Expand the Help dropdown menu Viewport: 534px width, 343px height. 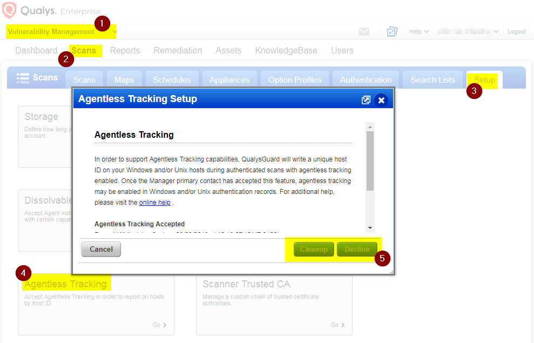pos(419,31)
